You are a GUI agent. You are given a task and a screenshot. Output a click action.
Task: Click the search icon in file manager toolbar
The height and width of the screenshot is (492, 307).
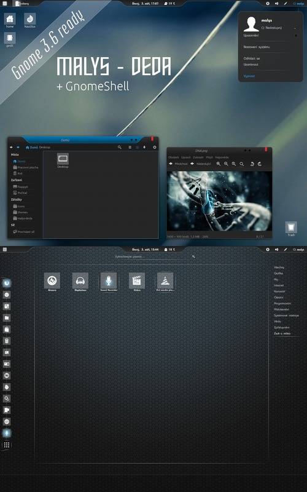pos(119,147)
